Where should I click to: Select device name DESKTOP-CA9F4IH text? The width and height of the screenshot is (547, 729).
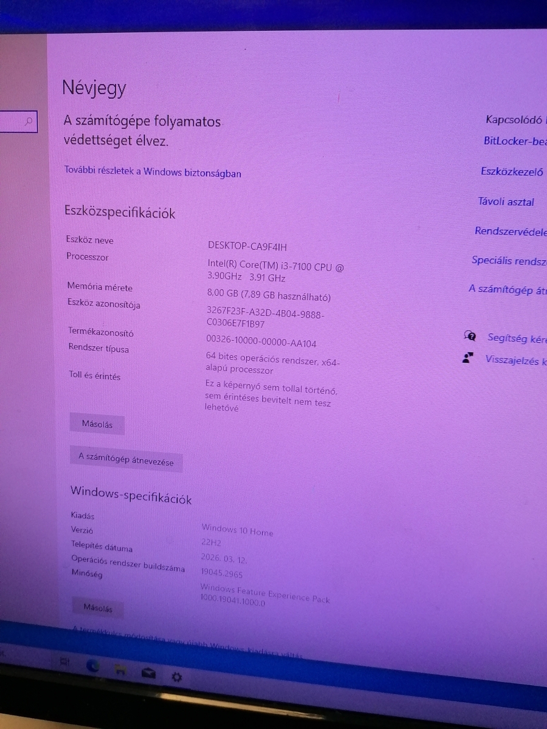247,246
